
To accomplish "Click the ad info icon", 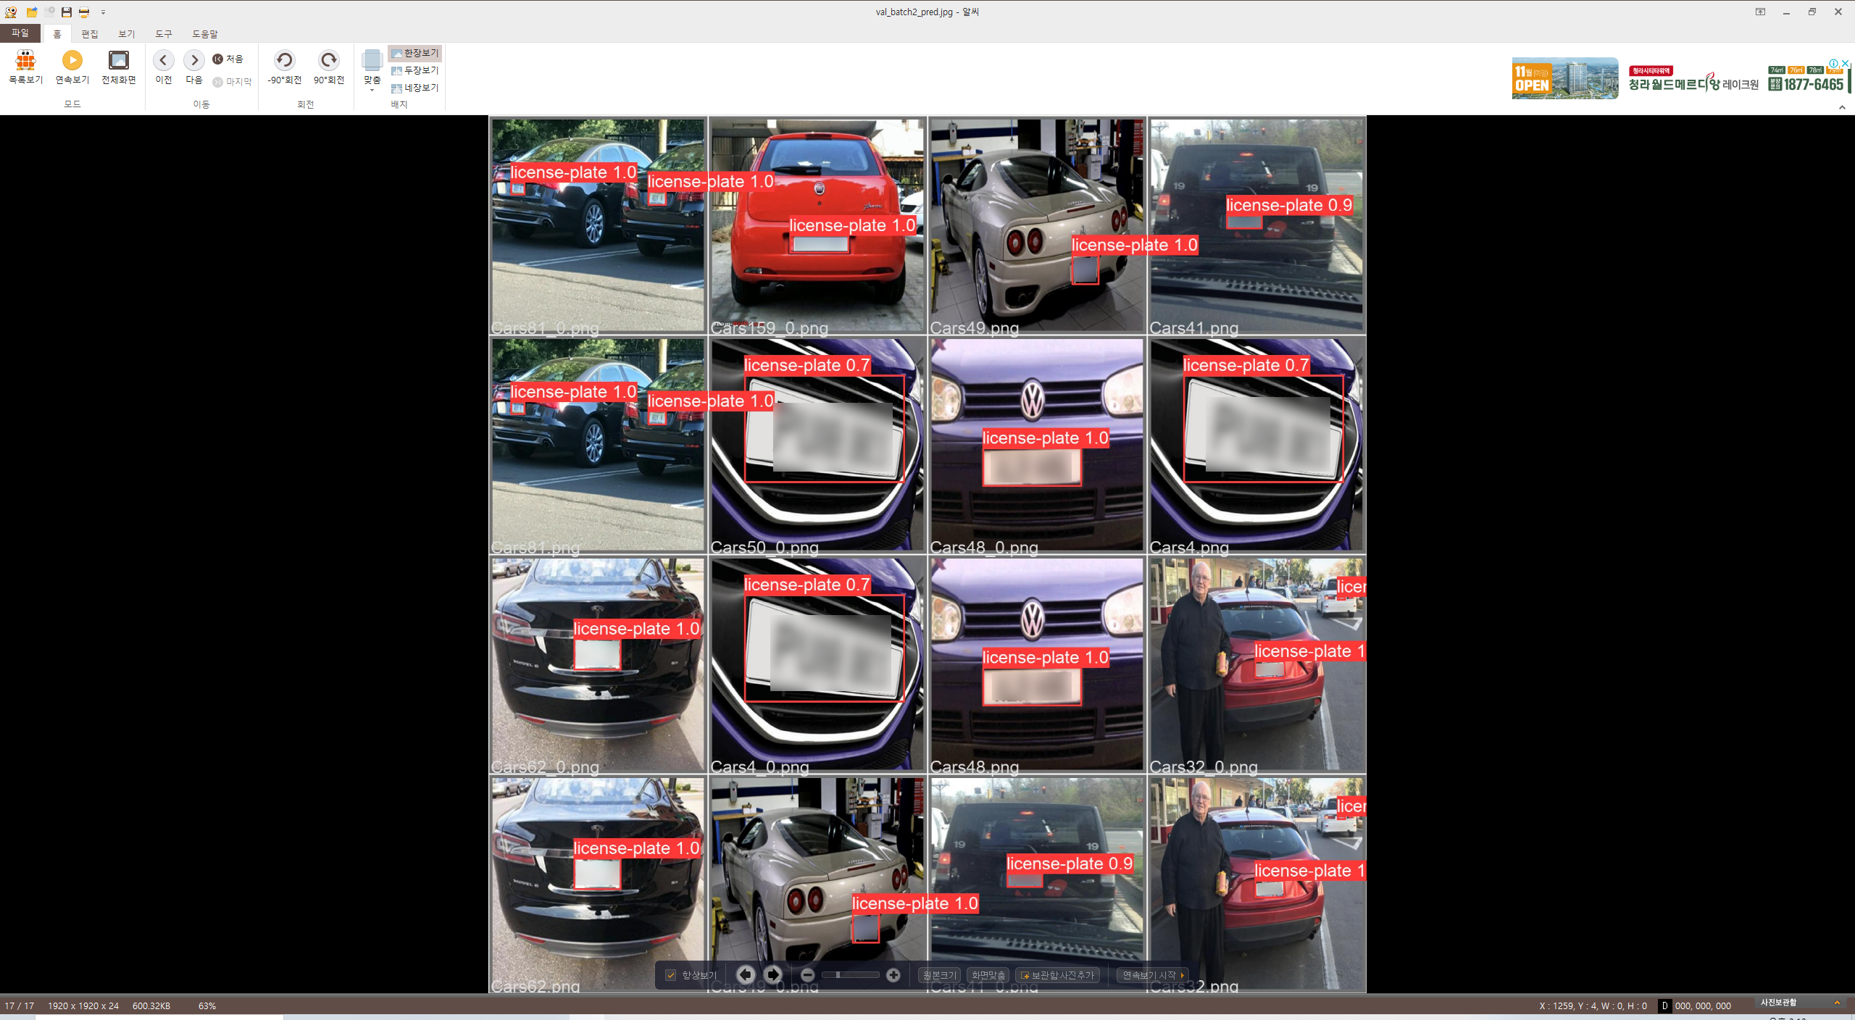I will coord(1833,64).
